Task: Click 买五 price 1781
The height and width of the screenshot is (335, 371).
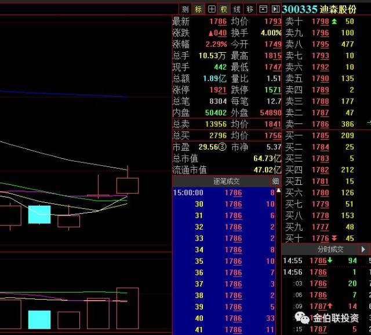Action: click(x=320, y=181)
